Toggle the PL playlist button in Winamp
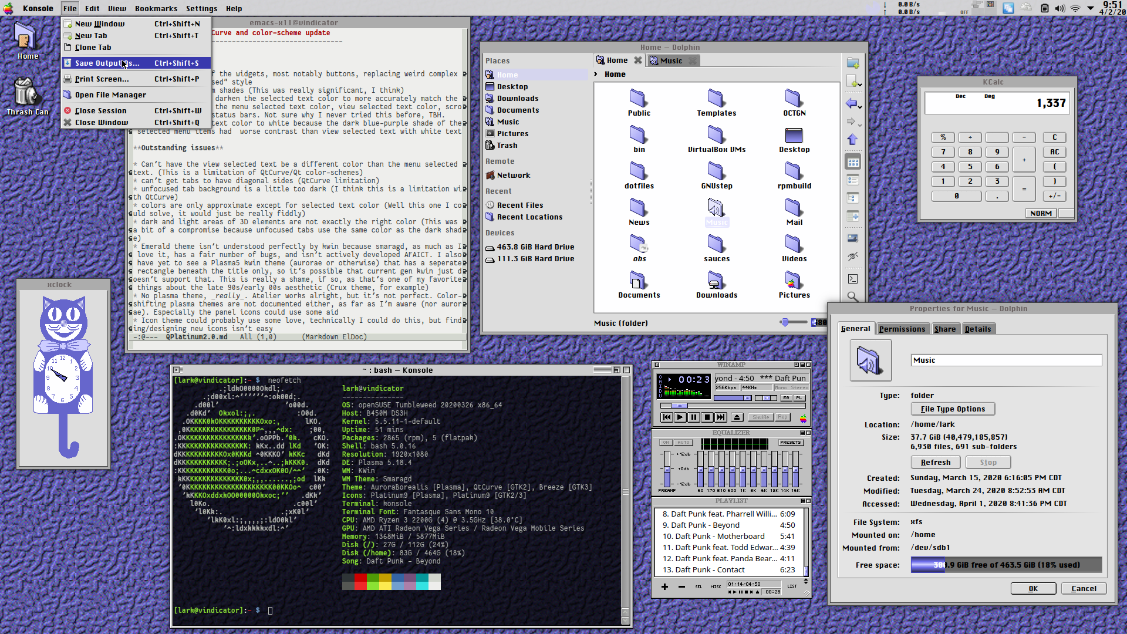Viewport: 1127px width, 634px height. (799, 398)
